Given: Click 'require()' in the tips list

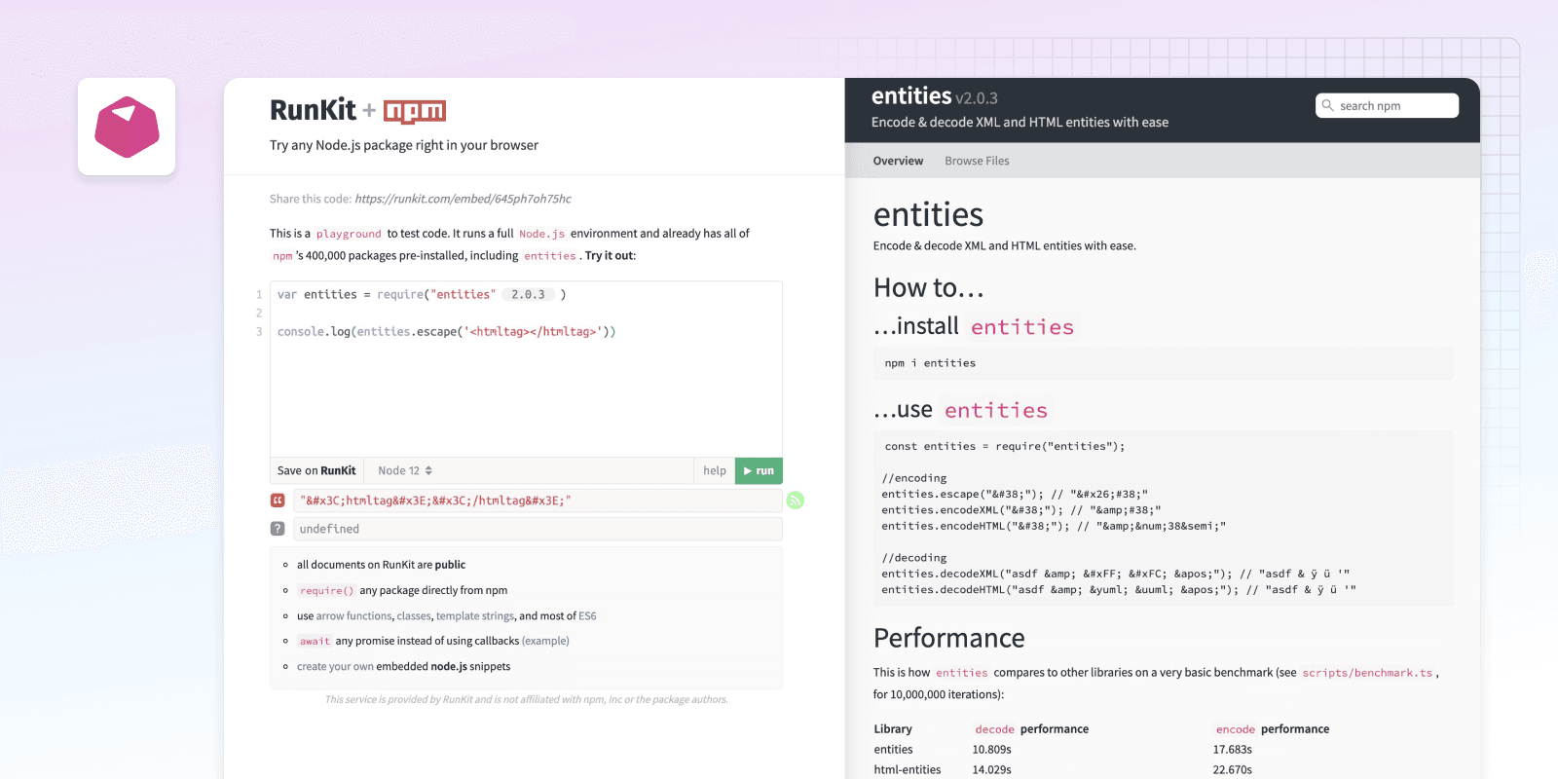Looking at the screenshot, I should (x=326, y=591).
